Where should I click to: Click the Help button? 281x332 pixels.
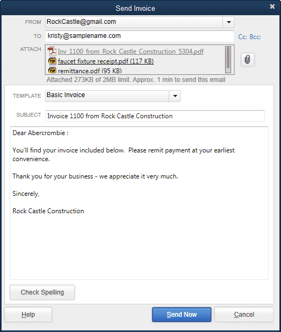[x=28, y=315]
